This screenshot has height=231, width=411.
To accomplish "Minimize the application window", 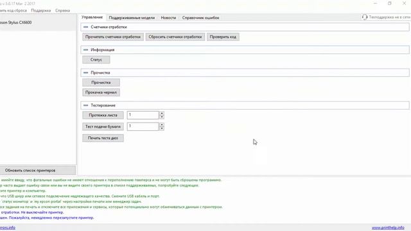I will 375,3.
